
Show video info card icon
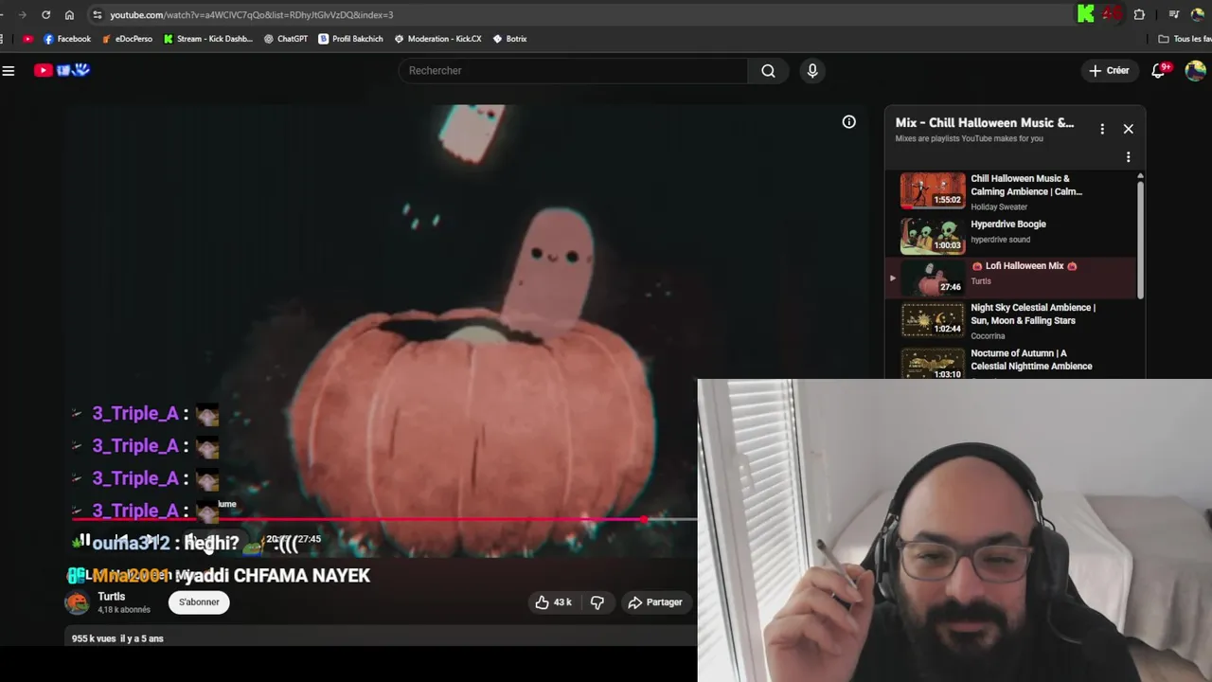(x=849, y=121)
